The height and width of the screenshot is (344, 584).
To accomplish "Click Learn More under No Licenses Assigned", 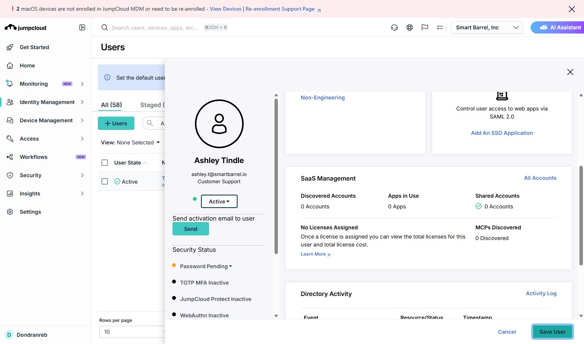I will pyautogui.click(x=316, y=254).
